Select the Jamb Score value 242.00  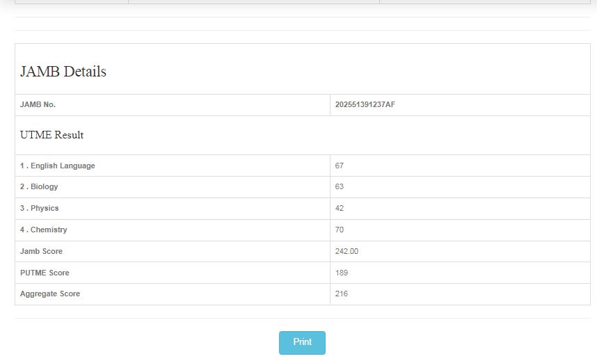click(x=347, y=252)
